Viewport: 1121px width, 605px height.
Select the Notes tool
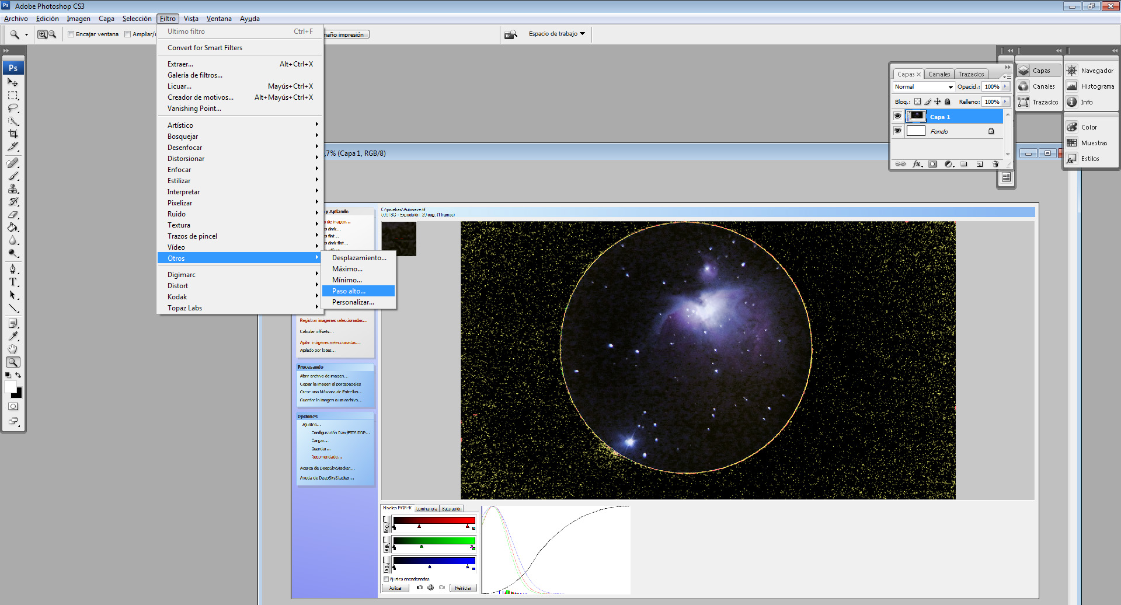tap(13, 323)
